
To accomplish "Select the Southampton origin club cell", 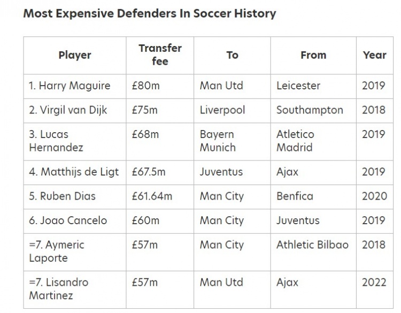I will pos(310,110).
